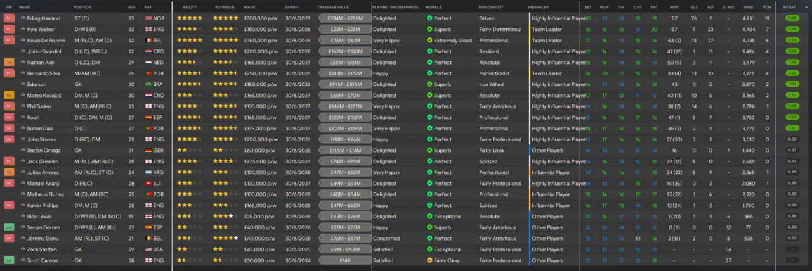Select Rúben Dias's £175,000 p/w wage
Viewport: 812px width, 271px height.
click(x=261, y=129)
